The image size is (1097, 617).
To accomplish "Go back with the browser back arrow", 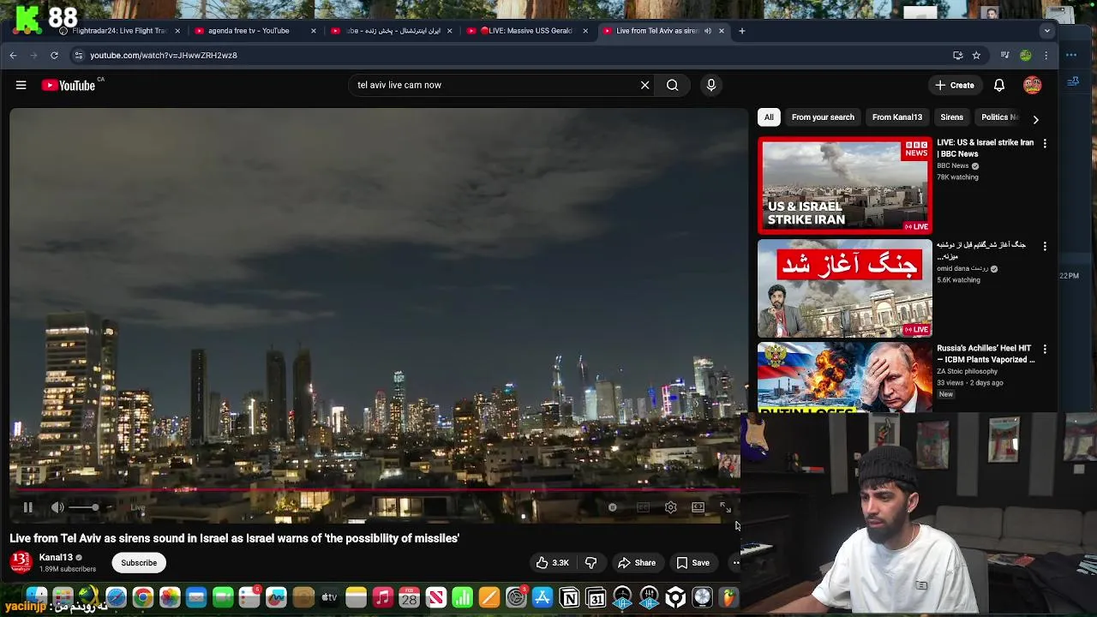I will [13, 55].
